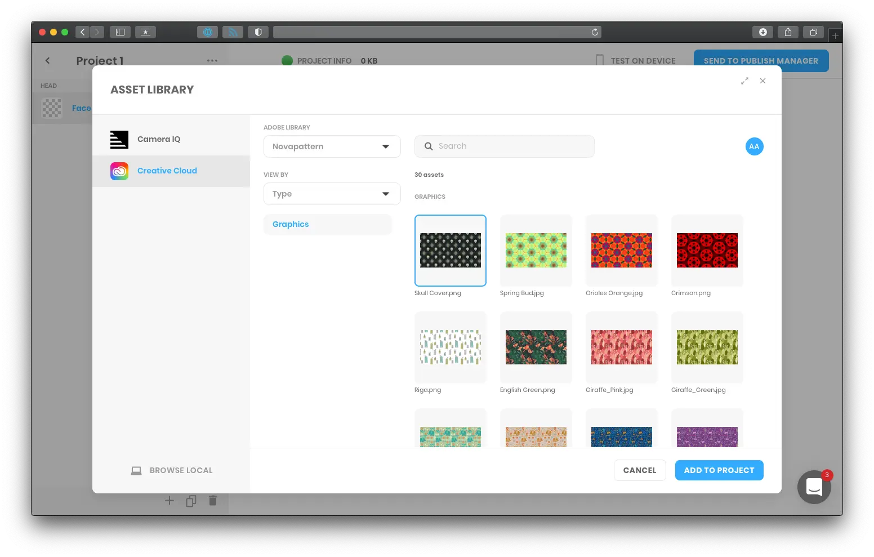Switch to the Graphics asset filter
874x557 pixels.
[328, 224]
